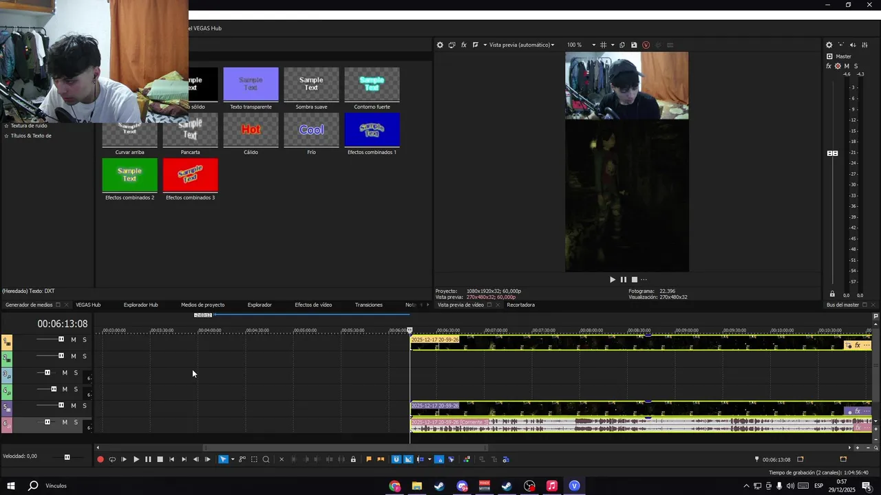Switch to Efectos de vídeo tab
This screenshot has width=881, height=495.
tap(313, 305)
